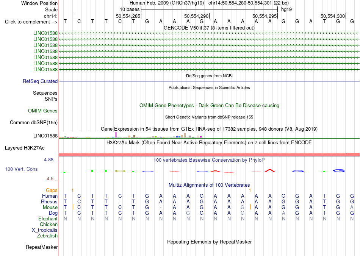Click 'Multiz Alignments of 100 Vertebrates' title
Screen dimensions: 360x256
pos(209,185)
